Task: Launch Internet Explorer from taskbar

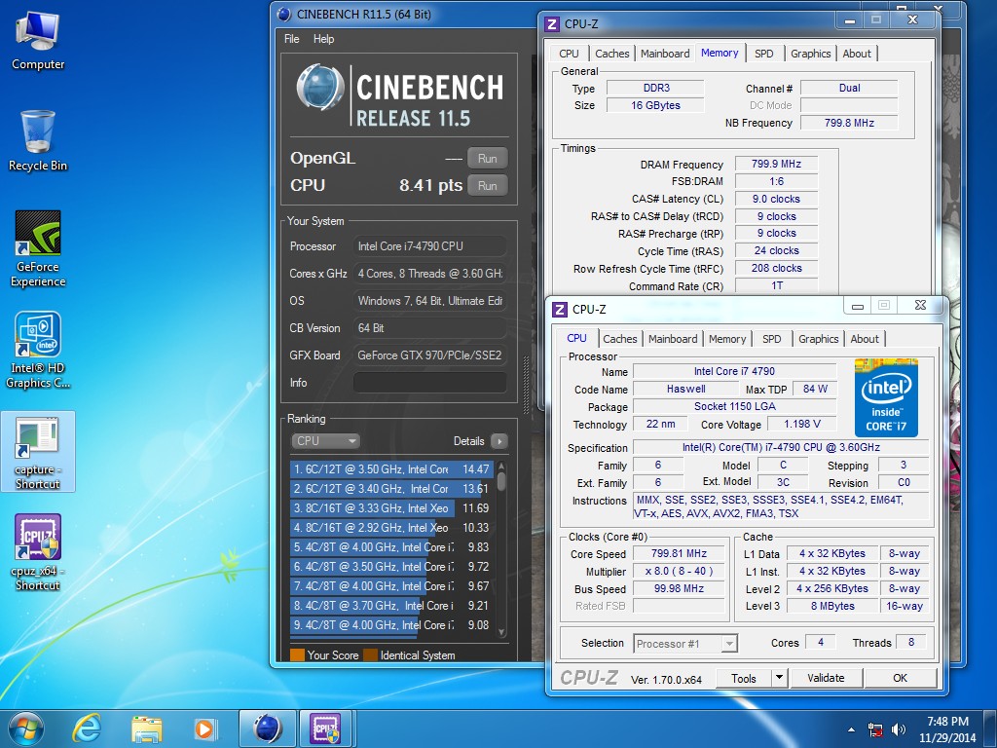Action: pyautogui.click(x=87, y=729)
